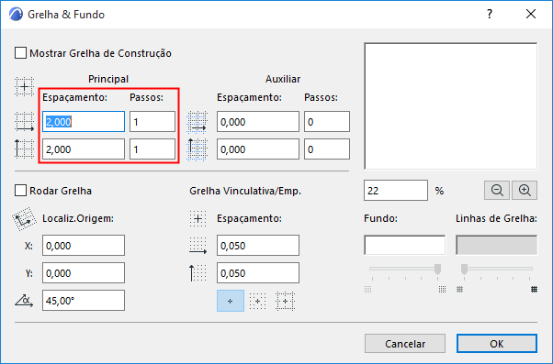Click the grid preview area
The width and height of the screenshot is (553, 364).
tap(451, 106)
